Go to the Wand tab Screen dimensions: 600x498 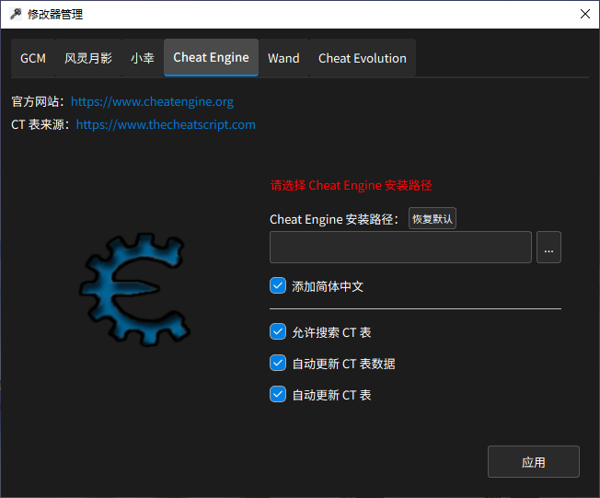click(x=283, y=58)
